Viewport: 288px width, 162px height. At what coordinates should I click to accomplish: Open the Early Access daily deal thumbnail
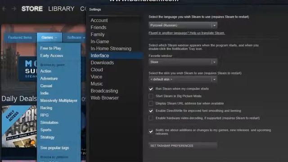click(x=19, y=126)
